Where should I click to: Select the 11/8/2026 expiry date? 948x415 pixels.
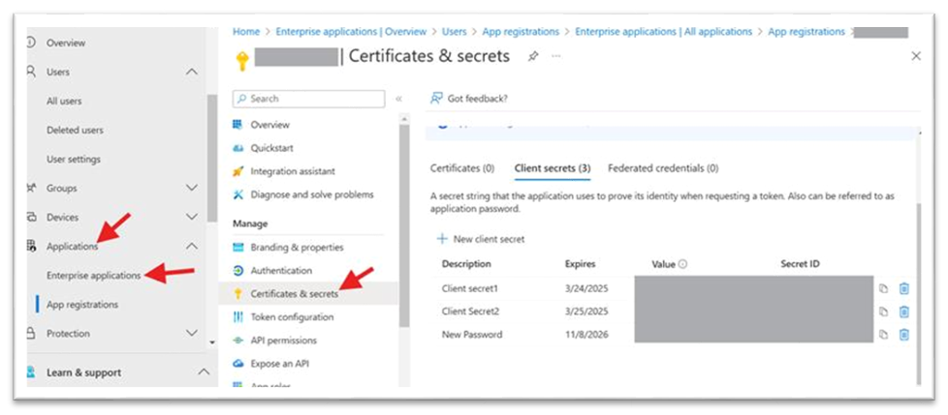point(586,334)
